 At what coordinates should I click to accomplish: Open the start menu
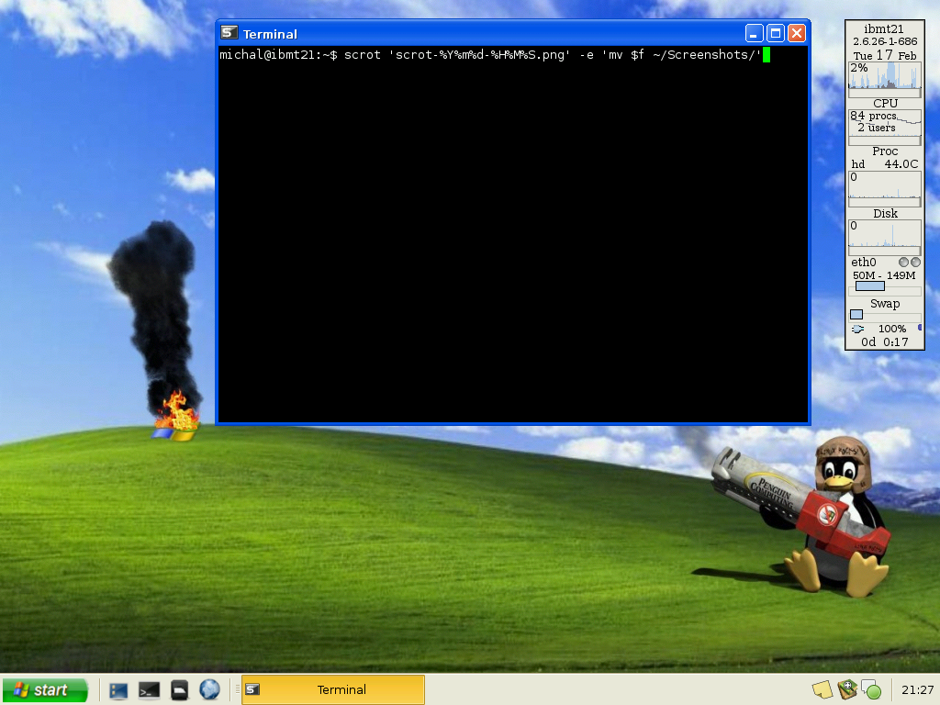coord(46,690)
